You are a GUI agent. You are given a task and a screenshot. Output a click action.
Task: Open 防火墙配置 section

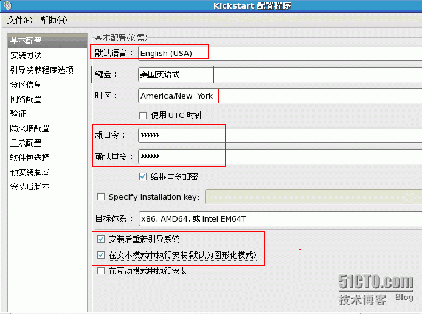pyautogui.click(x=47, y=128)
